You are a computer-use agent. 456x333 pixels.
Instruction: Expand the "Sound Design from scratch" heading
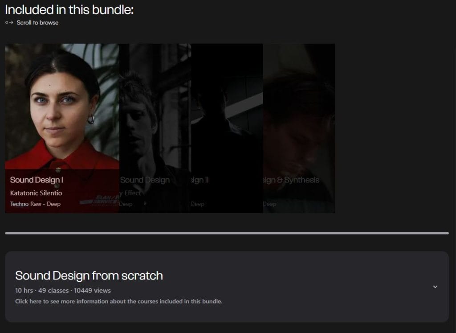pyautogui.click(x=89, y=275)
